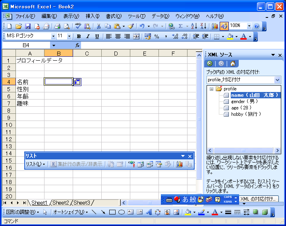
Task: Click 図形の調整(R) button
Action: (22, 212)
